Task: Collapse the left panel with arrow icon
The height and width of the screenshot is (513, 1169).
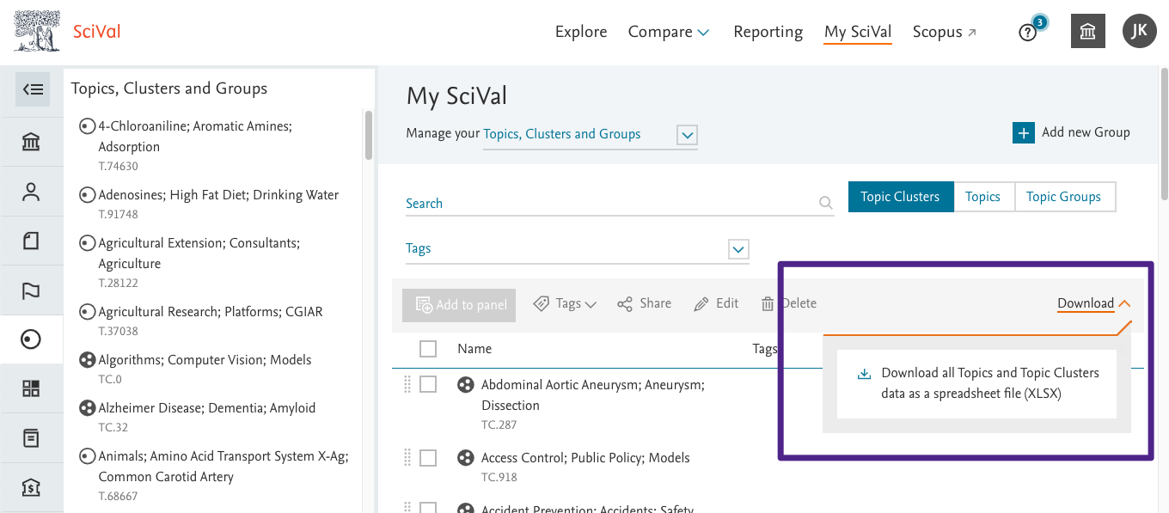Action: pyautogui.click(x=32, y=89)
